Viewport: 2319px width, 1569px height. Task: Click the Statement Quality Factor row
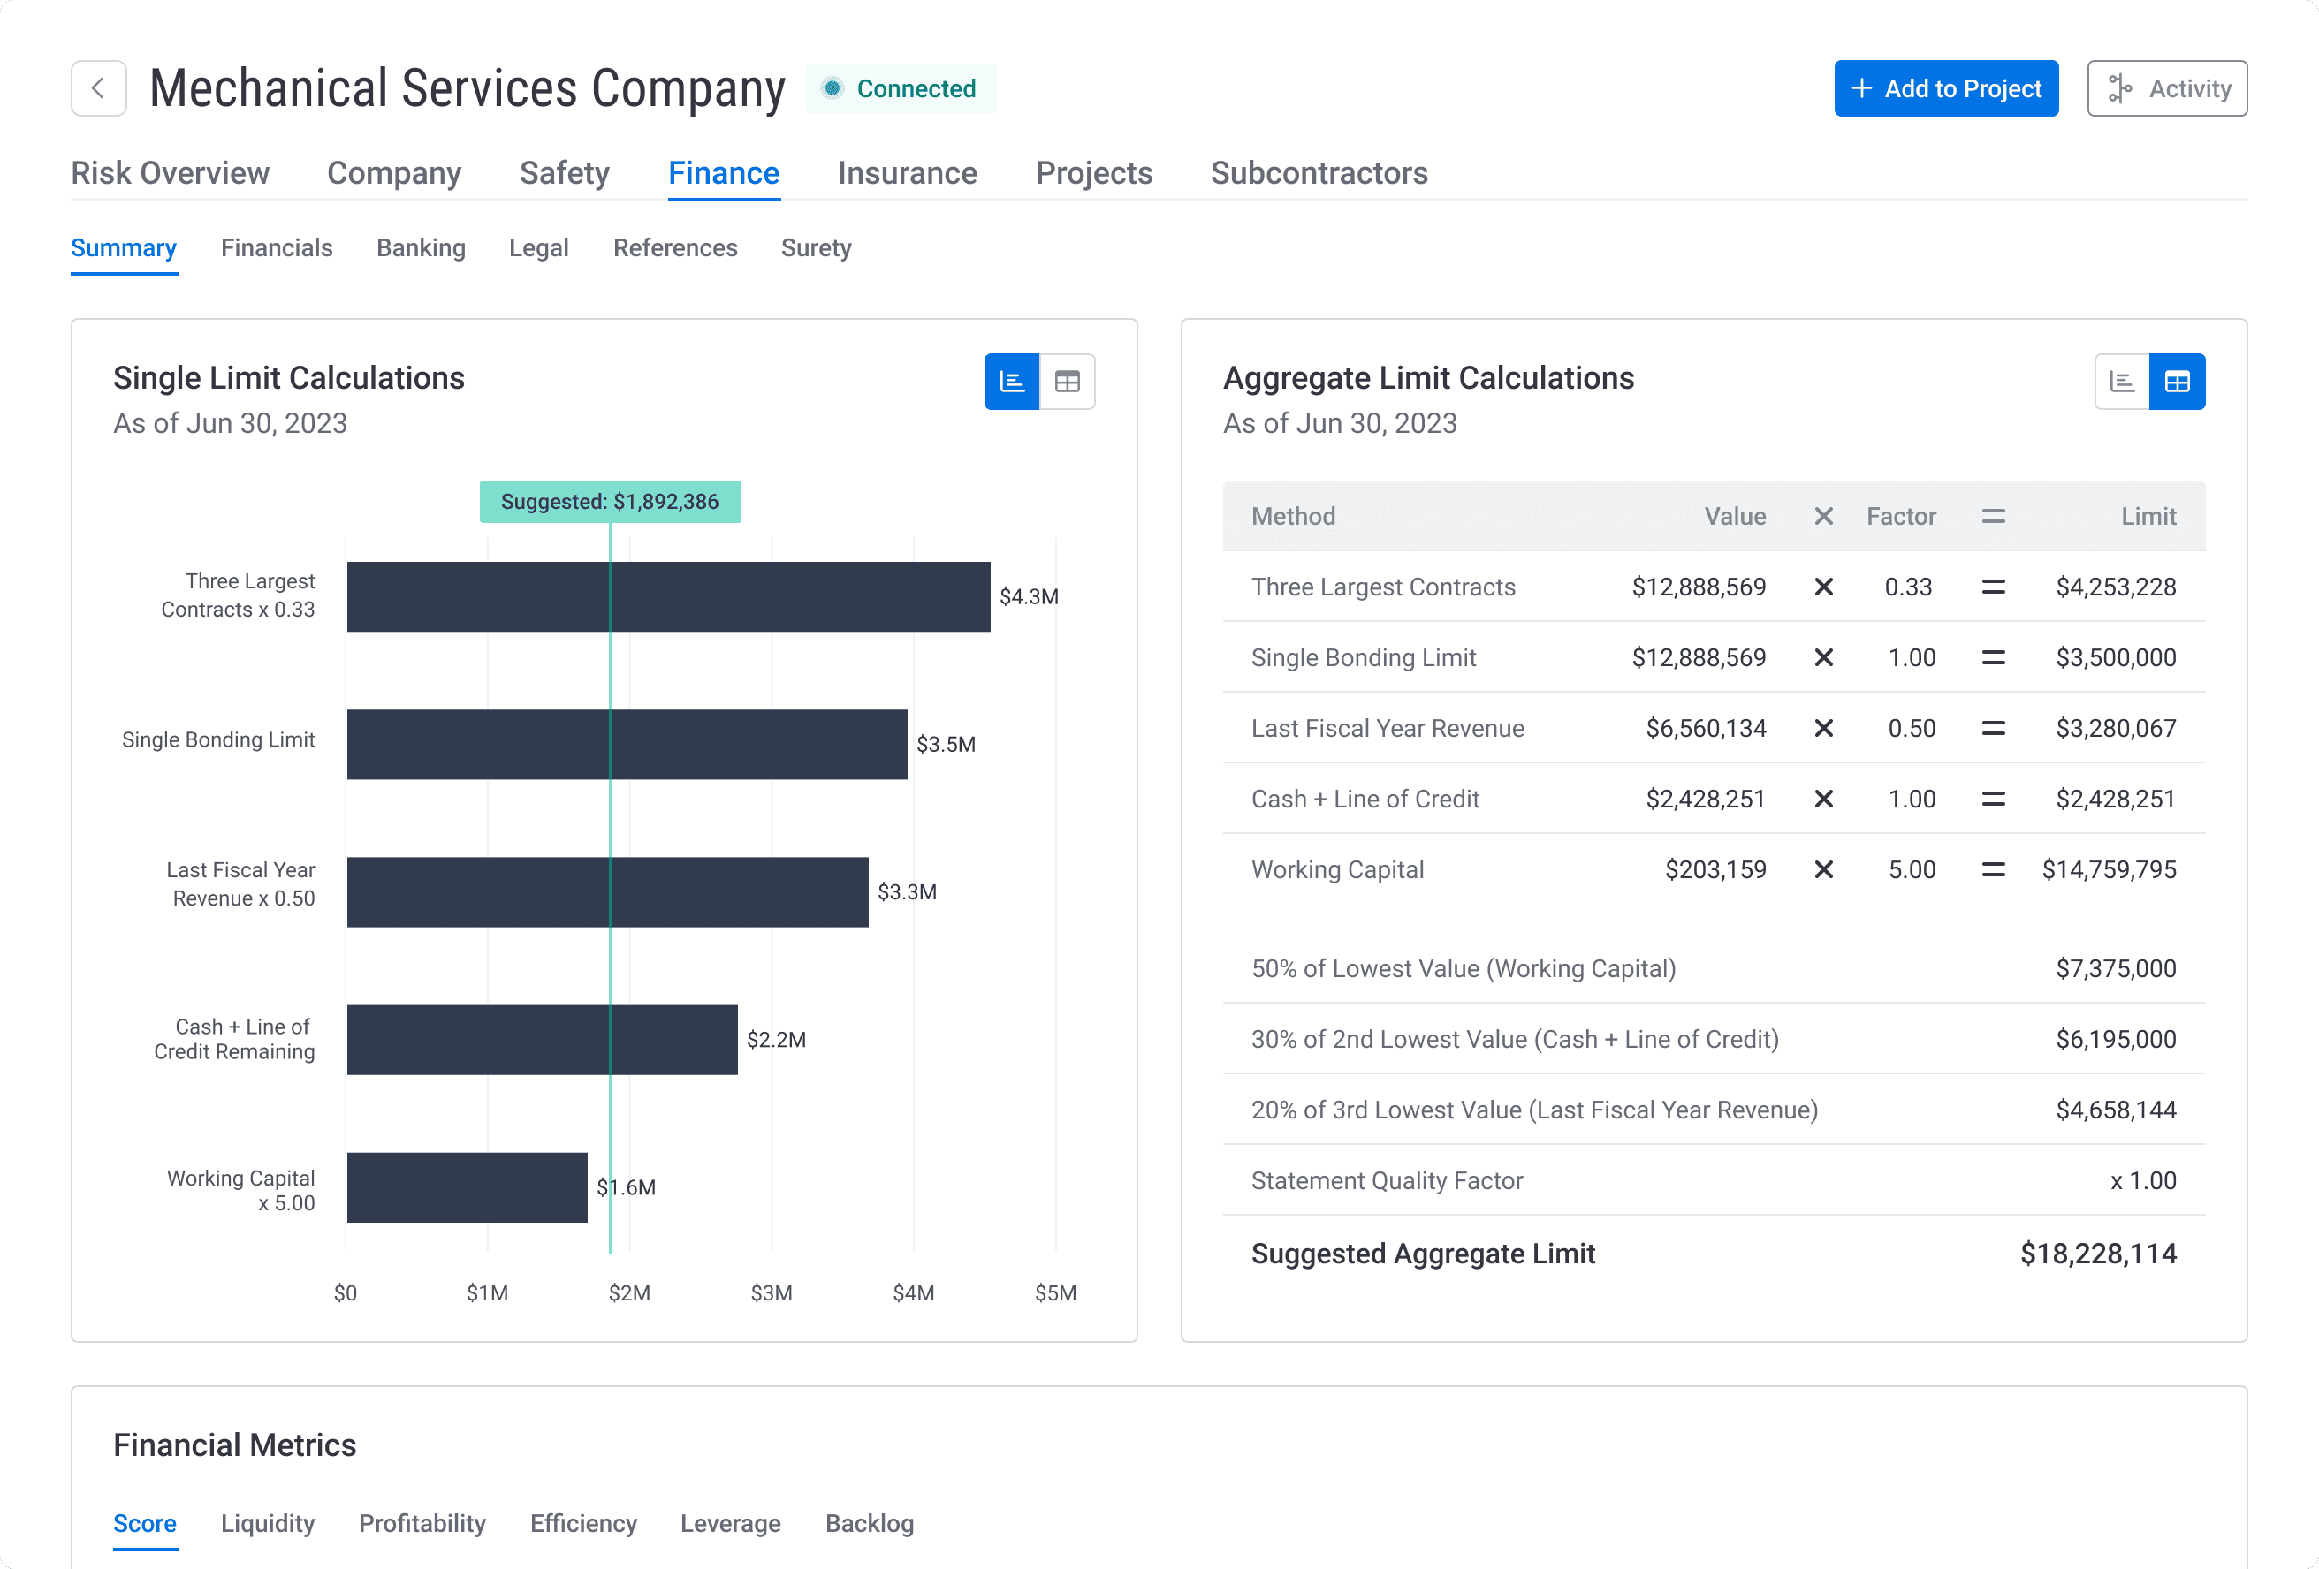pyautogui.click(x=1714, y=1180)
